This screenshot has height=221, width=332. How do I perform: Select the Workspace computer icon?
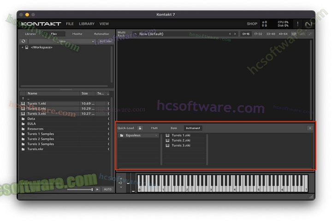click(x=27, y=47)
